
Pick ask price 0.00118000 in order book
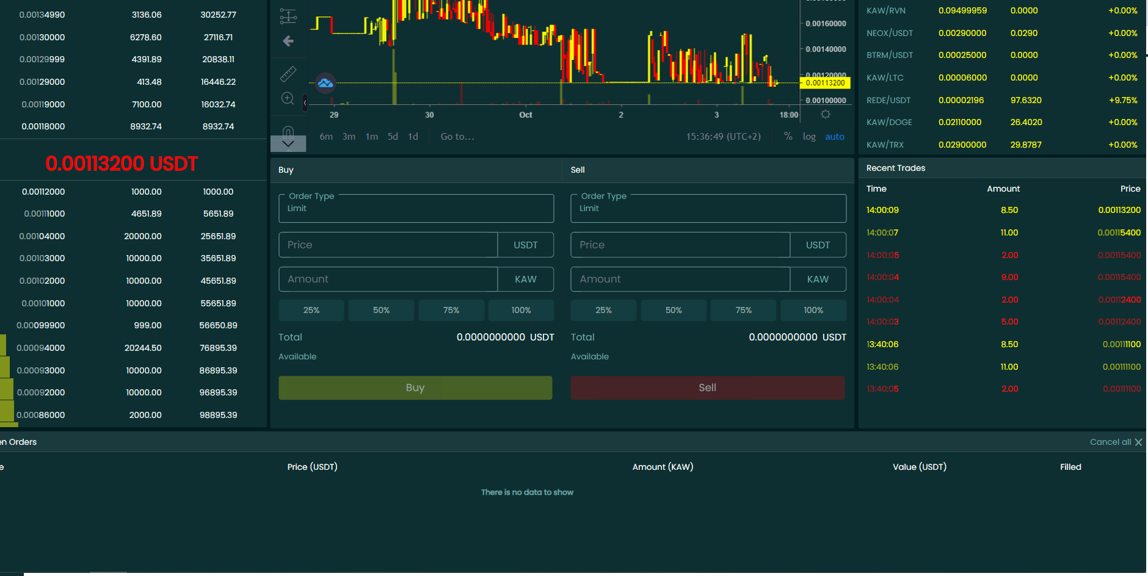(43, 126)
